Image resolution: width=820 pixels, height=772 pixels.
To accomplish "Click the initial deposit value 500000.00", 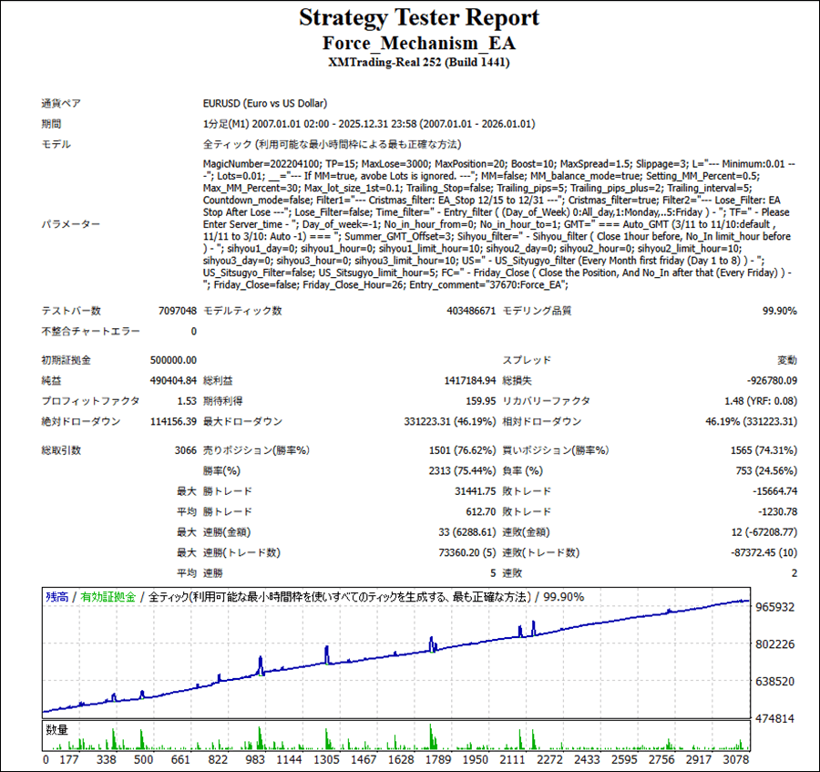I will 173,360.
